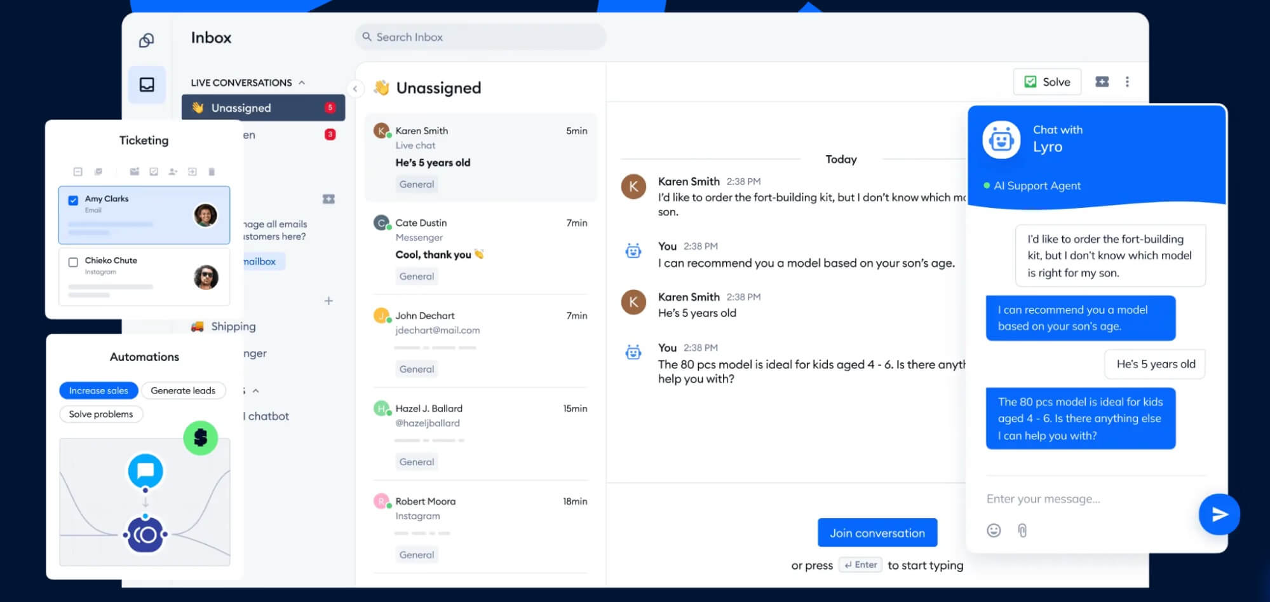Click the Search Inbox field
The width and height of the screenshot is (1270, 602).
click(x=480, y=37)
